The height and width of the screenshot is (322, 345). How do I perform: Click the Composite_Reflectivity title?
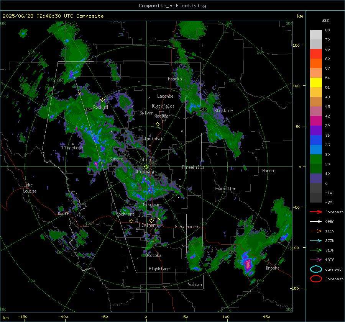click(172, 6)
